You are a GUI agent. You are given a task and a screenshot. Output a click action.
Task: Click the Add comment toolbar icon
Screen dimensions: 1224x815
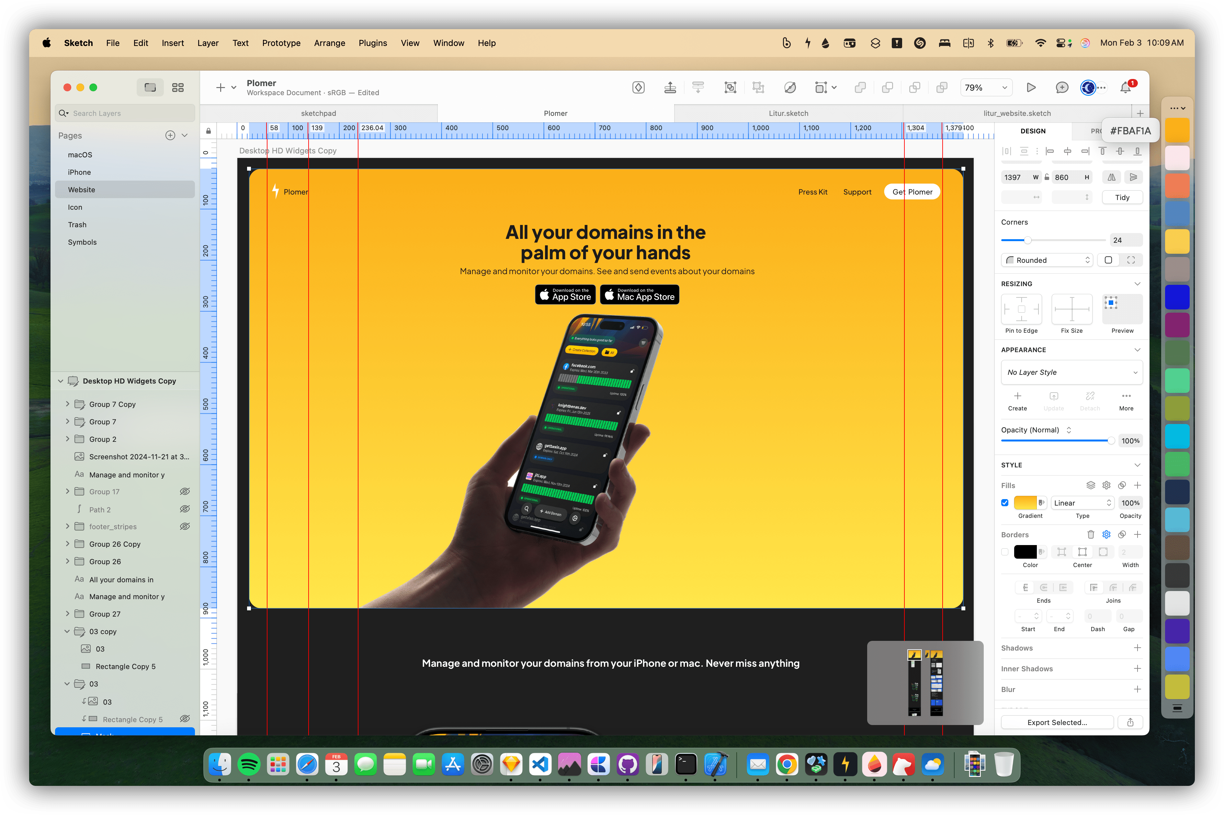1062,87
